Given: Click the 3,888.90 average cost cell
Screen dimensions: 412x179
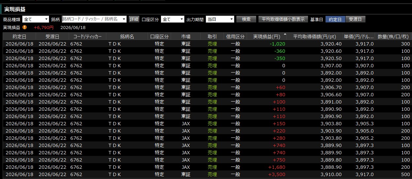Looking at the screenshot, I should [x=331, y=167].
